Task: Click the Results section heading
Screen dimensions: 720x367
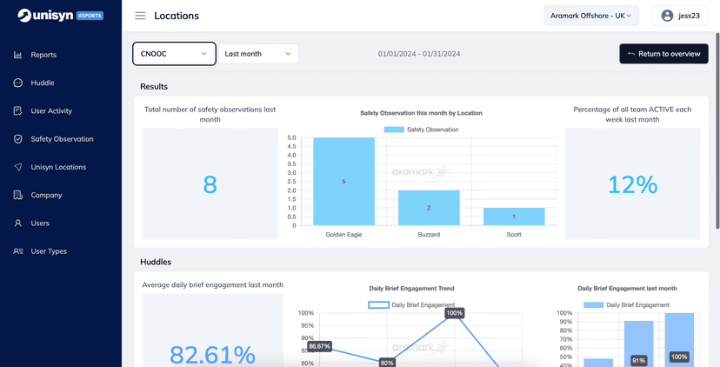Action: coord(154,86)
